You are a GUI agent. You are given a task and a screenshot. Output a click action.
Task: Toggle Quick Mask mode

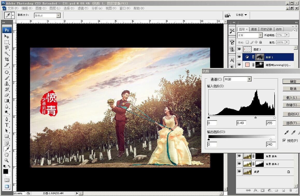tap(7, 180)
